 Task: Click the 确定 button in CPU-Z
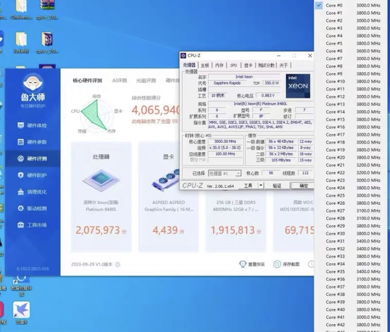click(303, 186)
